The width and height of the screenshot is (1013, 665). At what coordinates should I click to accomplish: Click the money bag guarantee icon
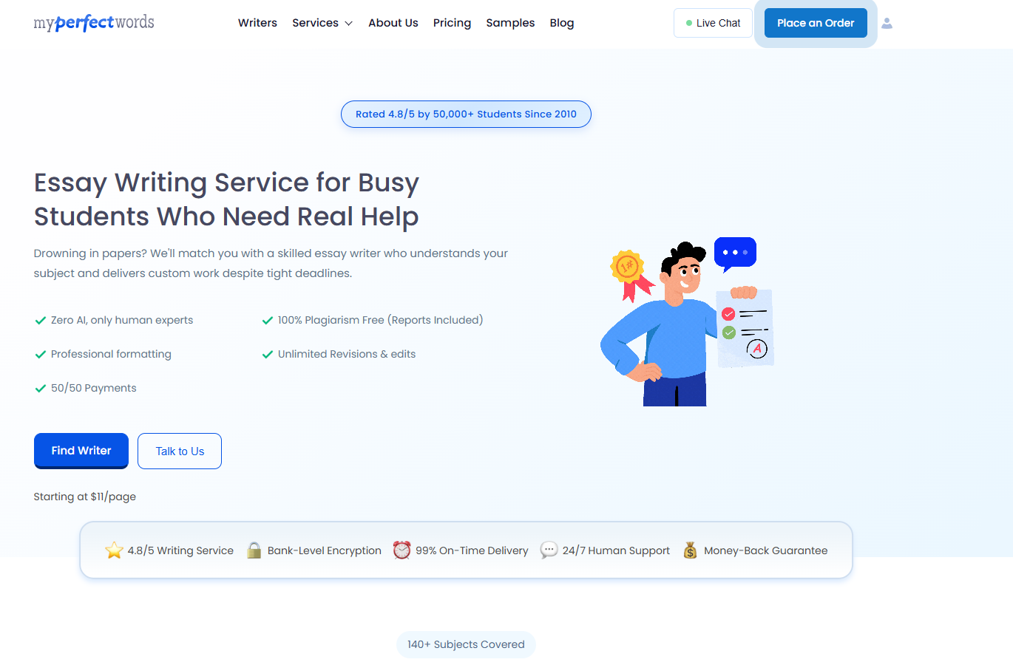coord(690,550)
